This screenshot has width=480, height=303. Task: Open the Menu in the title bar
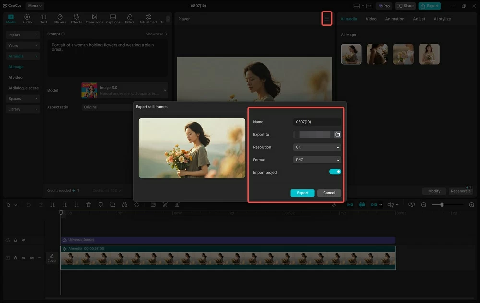coord(35,6)
